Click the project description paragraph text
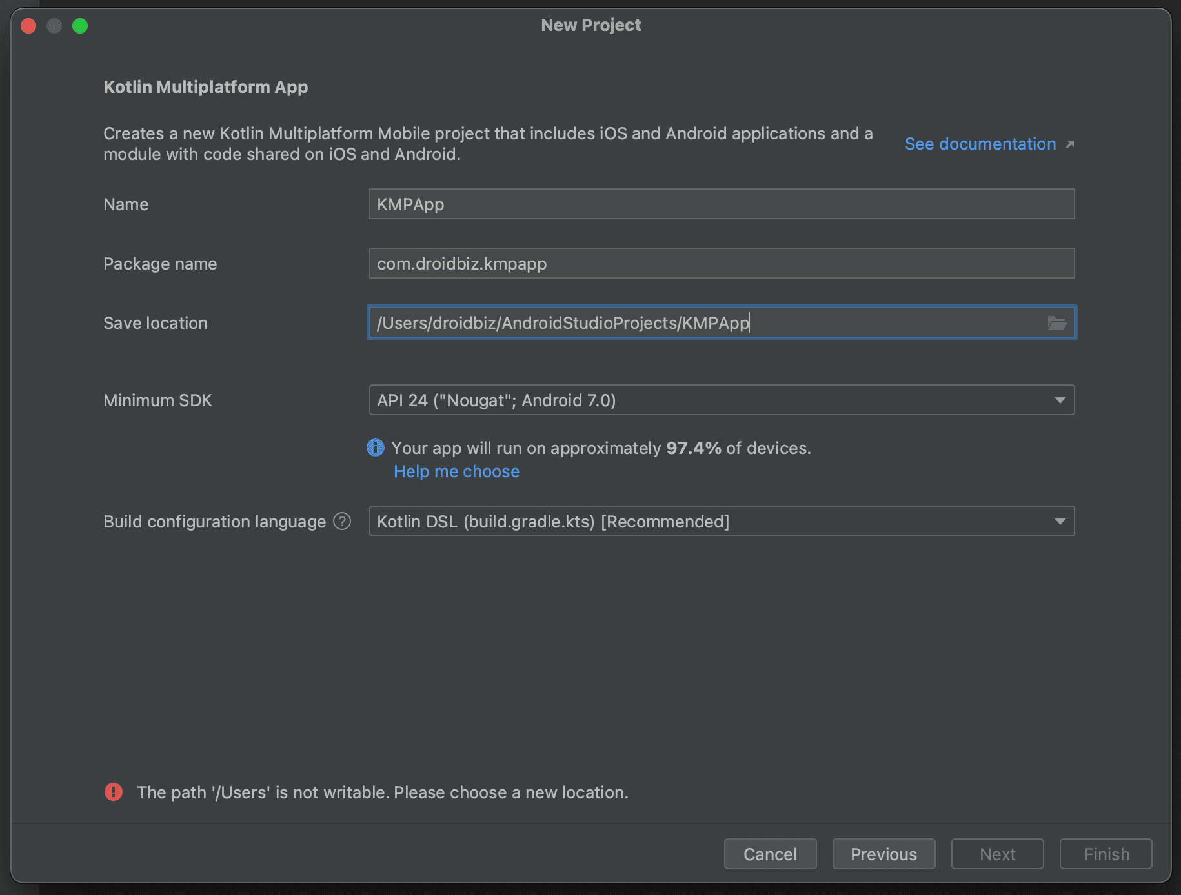This screenshot has width=1181, height=895. 488,144
